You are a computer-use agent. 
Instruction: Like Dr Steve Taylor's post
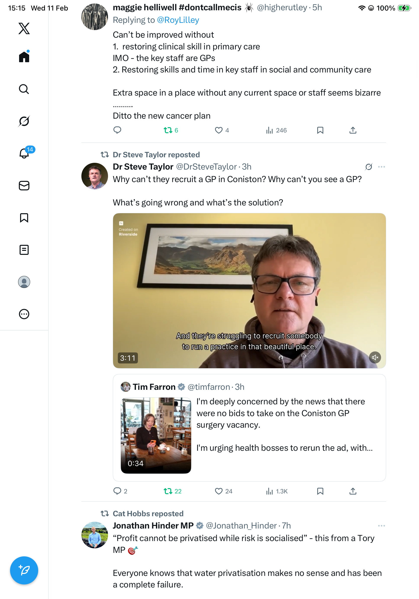(219, 491)
